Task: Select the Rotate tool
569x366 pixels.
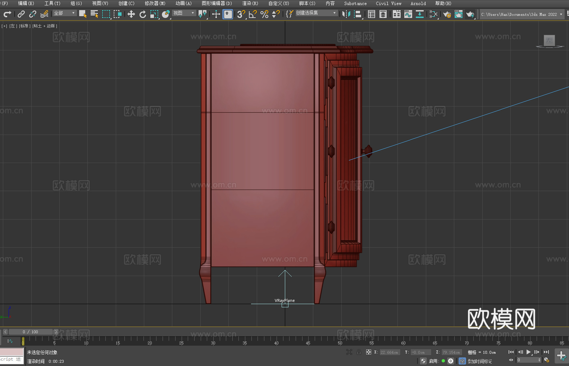Action: 143,14
